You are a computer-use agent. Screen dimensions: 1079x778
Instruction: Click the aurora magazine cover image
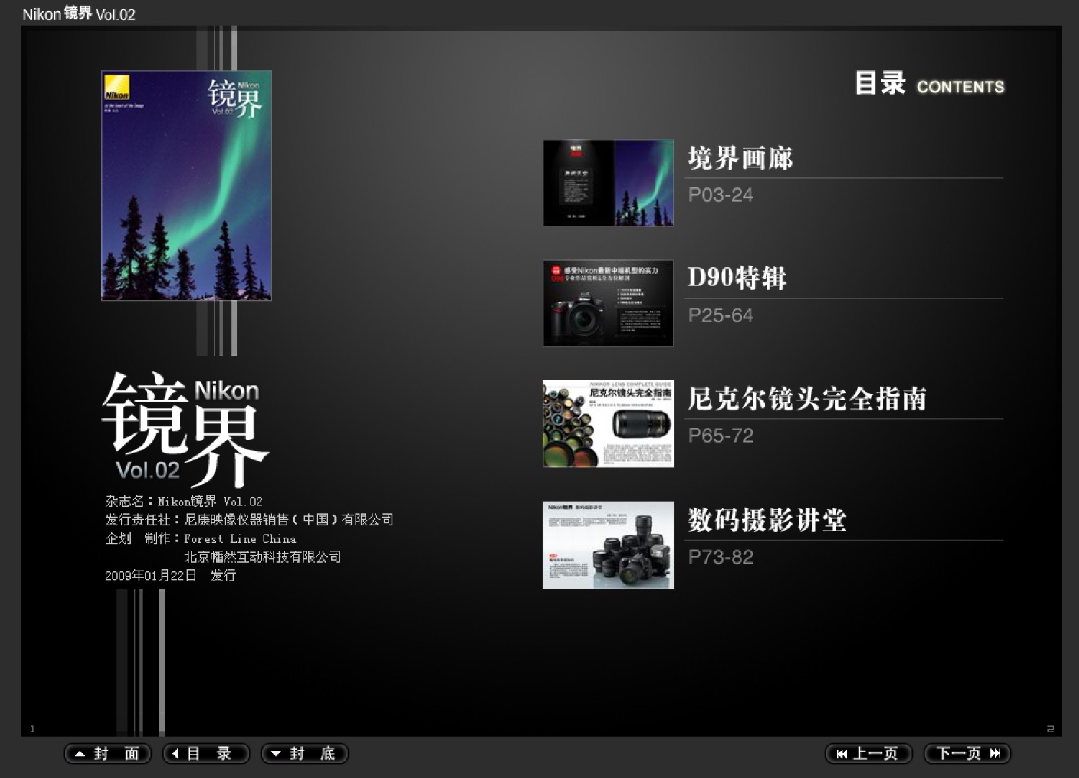click(187, 186)
